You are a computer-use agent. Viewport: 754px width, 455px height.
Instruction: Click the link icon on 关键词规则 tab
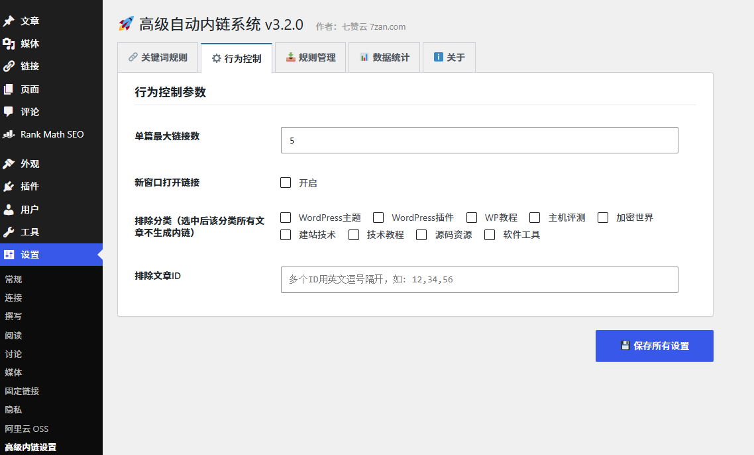[133, 57]
